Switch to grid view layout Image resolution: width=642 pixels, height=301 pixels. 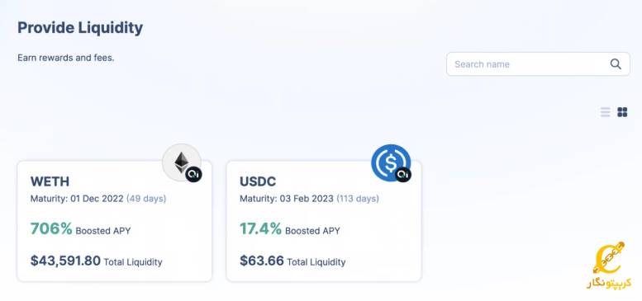[622, 112]
